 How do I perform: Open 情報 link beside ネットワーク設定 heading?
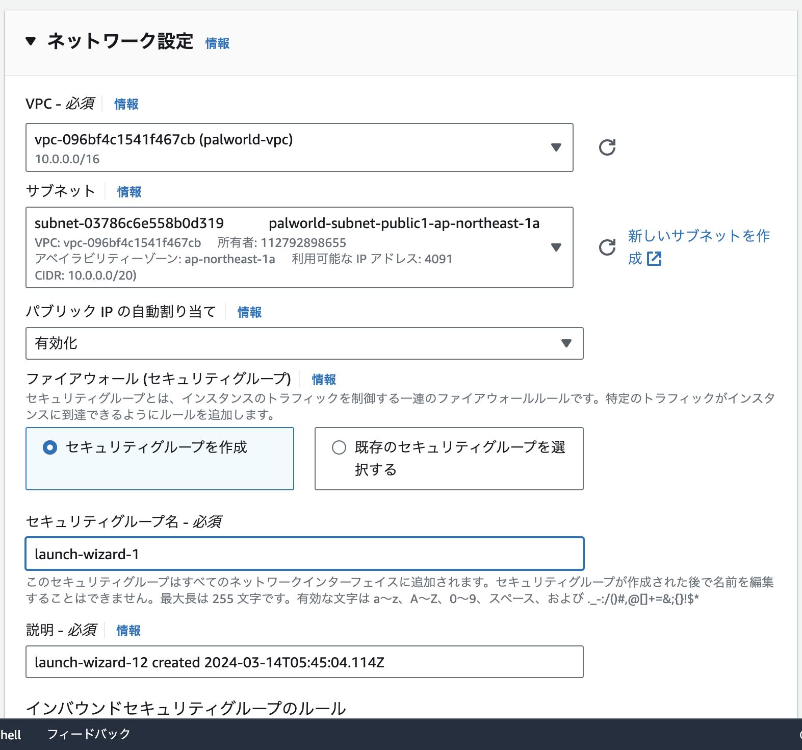[x=217, y=43]
